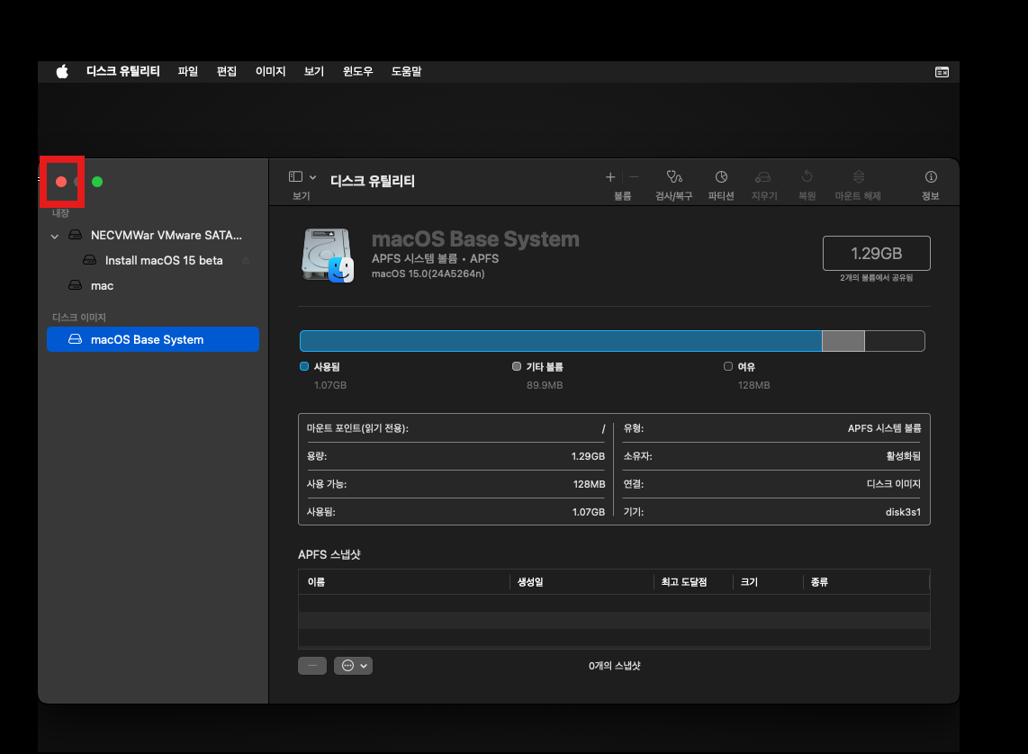Open the 윈도우 menu

coord(358,71)
